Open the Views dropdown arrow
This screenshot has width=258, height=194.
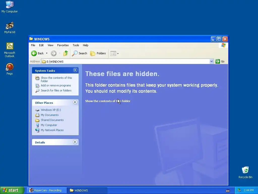[118, 54]
